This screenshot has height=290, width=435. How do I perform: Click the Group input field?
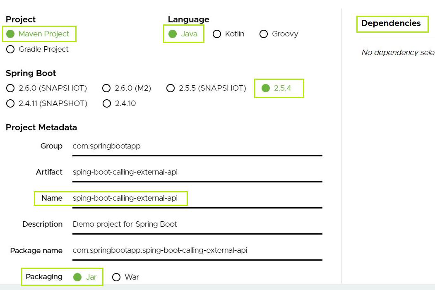click(x=197, y=146)
